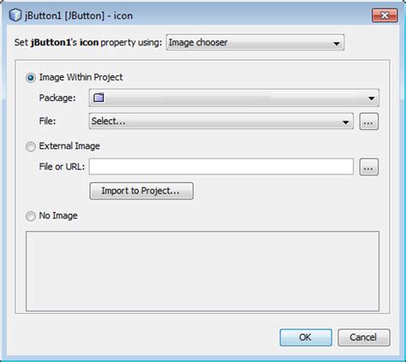Viewport: 406px width, 362px height.
Task: Click into the File or URL text field
Action: 221,167
